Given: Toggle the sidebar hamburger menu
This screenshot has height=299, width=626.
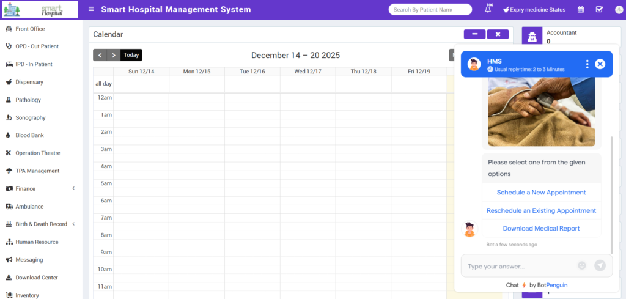Looking at the screenshot, I should 91,9.
